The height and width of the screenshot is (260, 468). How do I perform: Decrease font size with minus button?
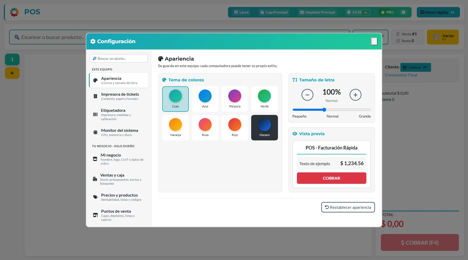(307, 95)
